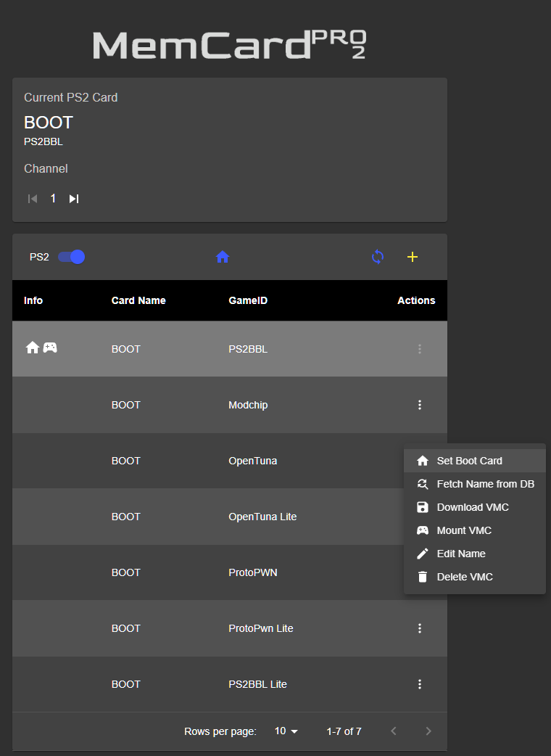The image size is (551, 756).
Task: Choose Fetch Name from DB option
Action: click(485, 484)
